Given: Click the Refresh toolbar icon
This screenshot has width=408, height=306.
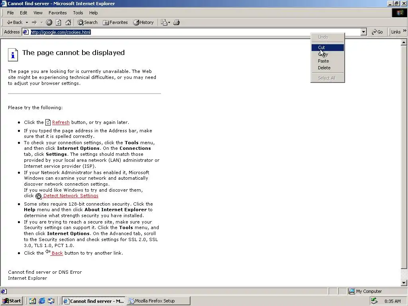Looking at the screenshot, I should point(59,22).
